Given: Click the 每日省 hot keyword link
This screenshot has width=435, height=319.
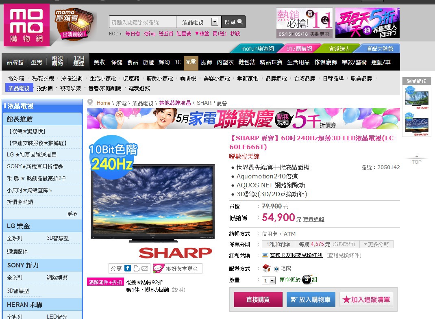Looking at the screenshot, I should pyautogui.click(x=133, y=34).
